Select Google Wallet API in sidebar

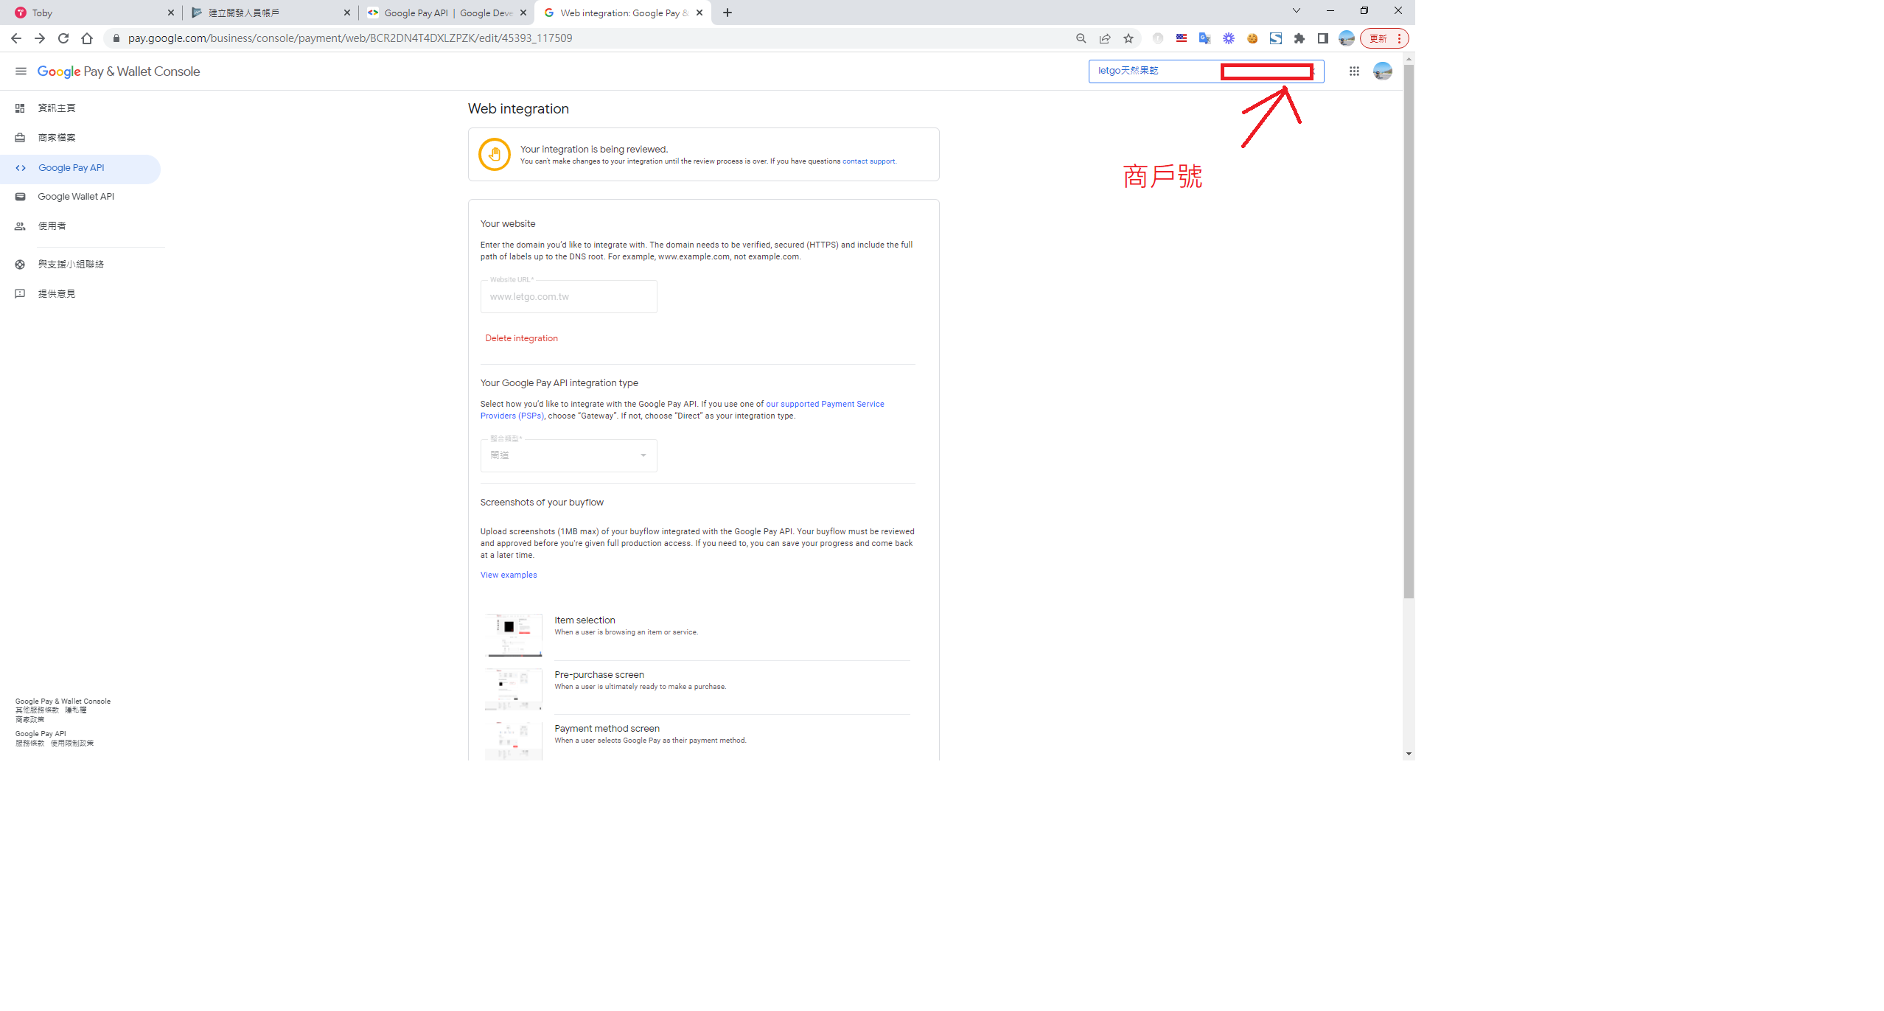click(x=76, y=197)
